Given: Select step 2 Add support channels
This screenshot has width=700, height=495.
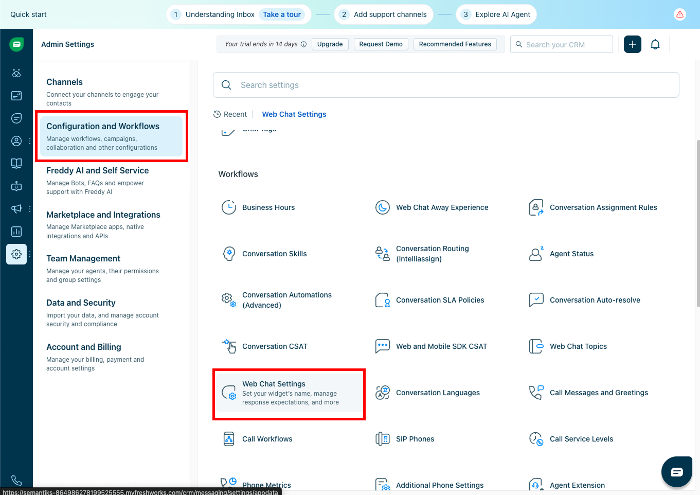Looking at the screenshot, I should (x=384, y=14).
